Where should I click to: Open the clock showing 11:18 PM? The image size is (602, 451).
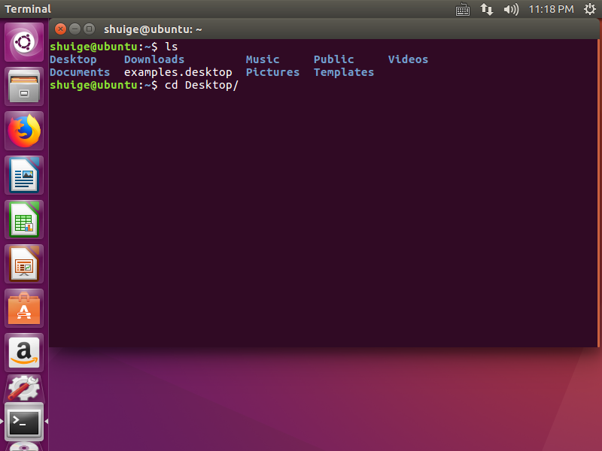[551, 9]
